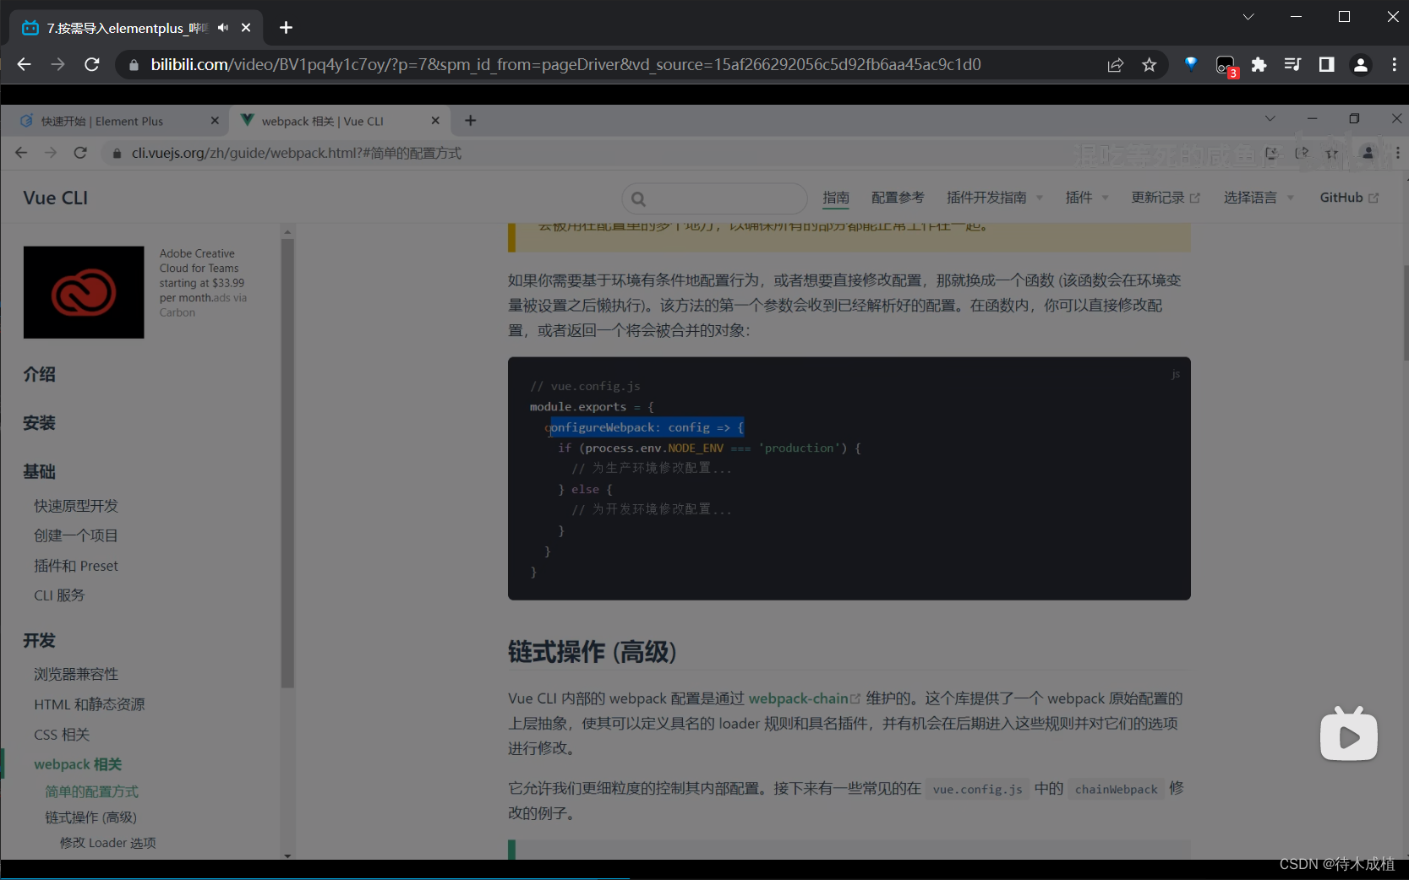Open the 安装 sidebar section

coord(40,423)
